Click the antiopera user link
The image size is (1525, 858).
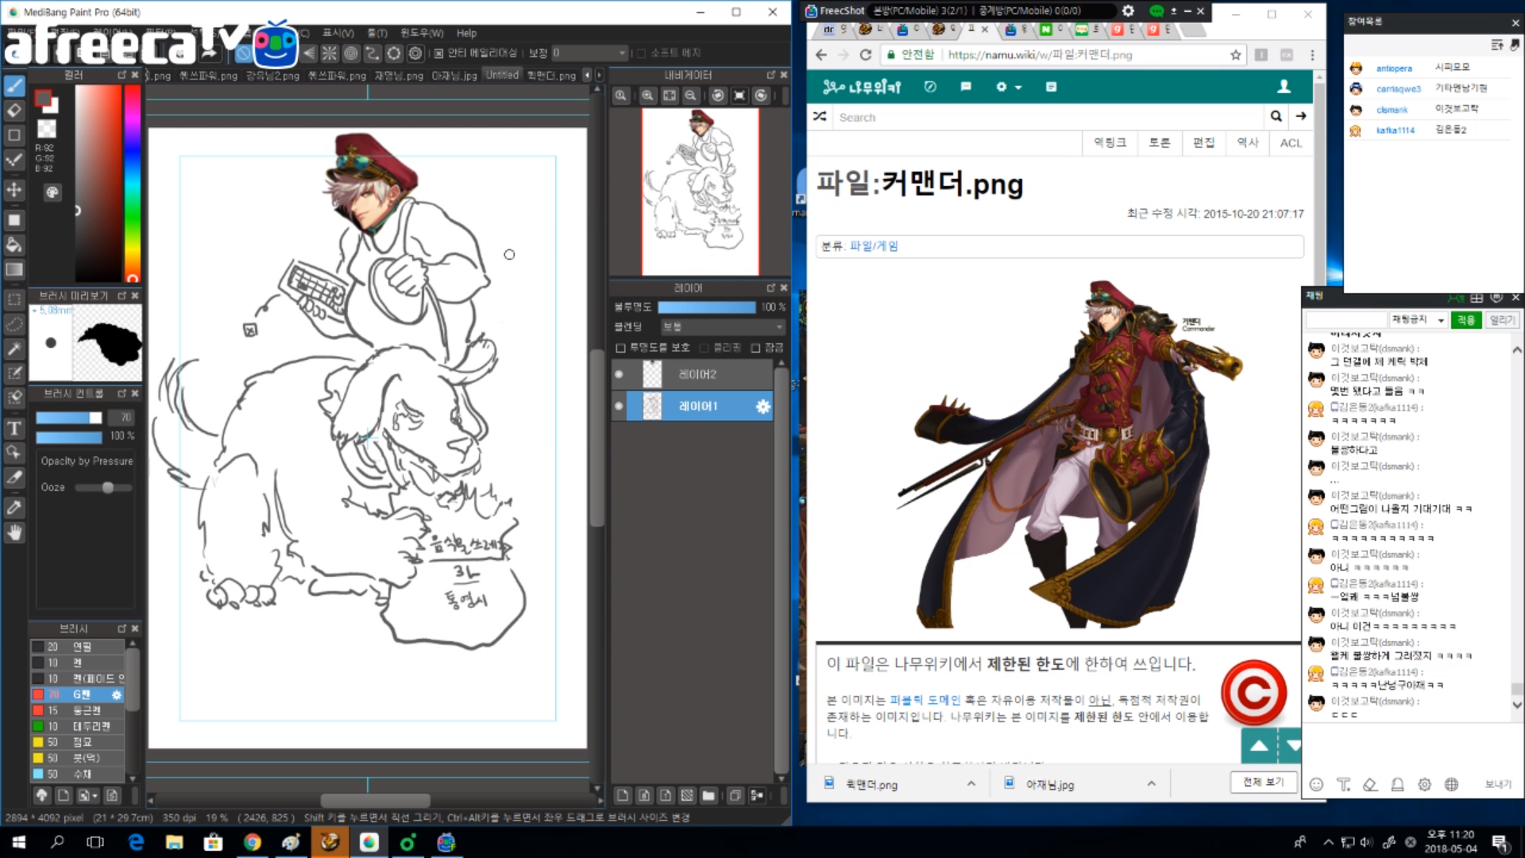pos(1394,68)
